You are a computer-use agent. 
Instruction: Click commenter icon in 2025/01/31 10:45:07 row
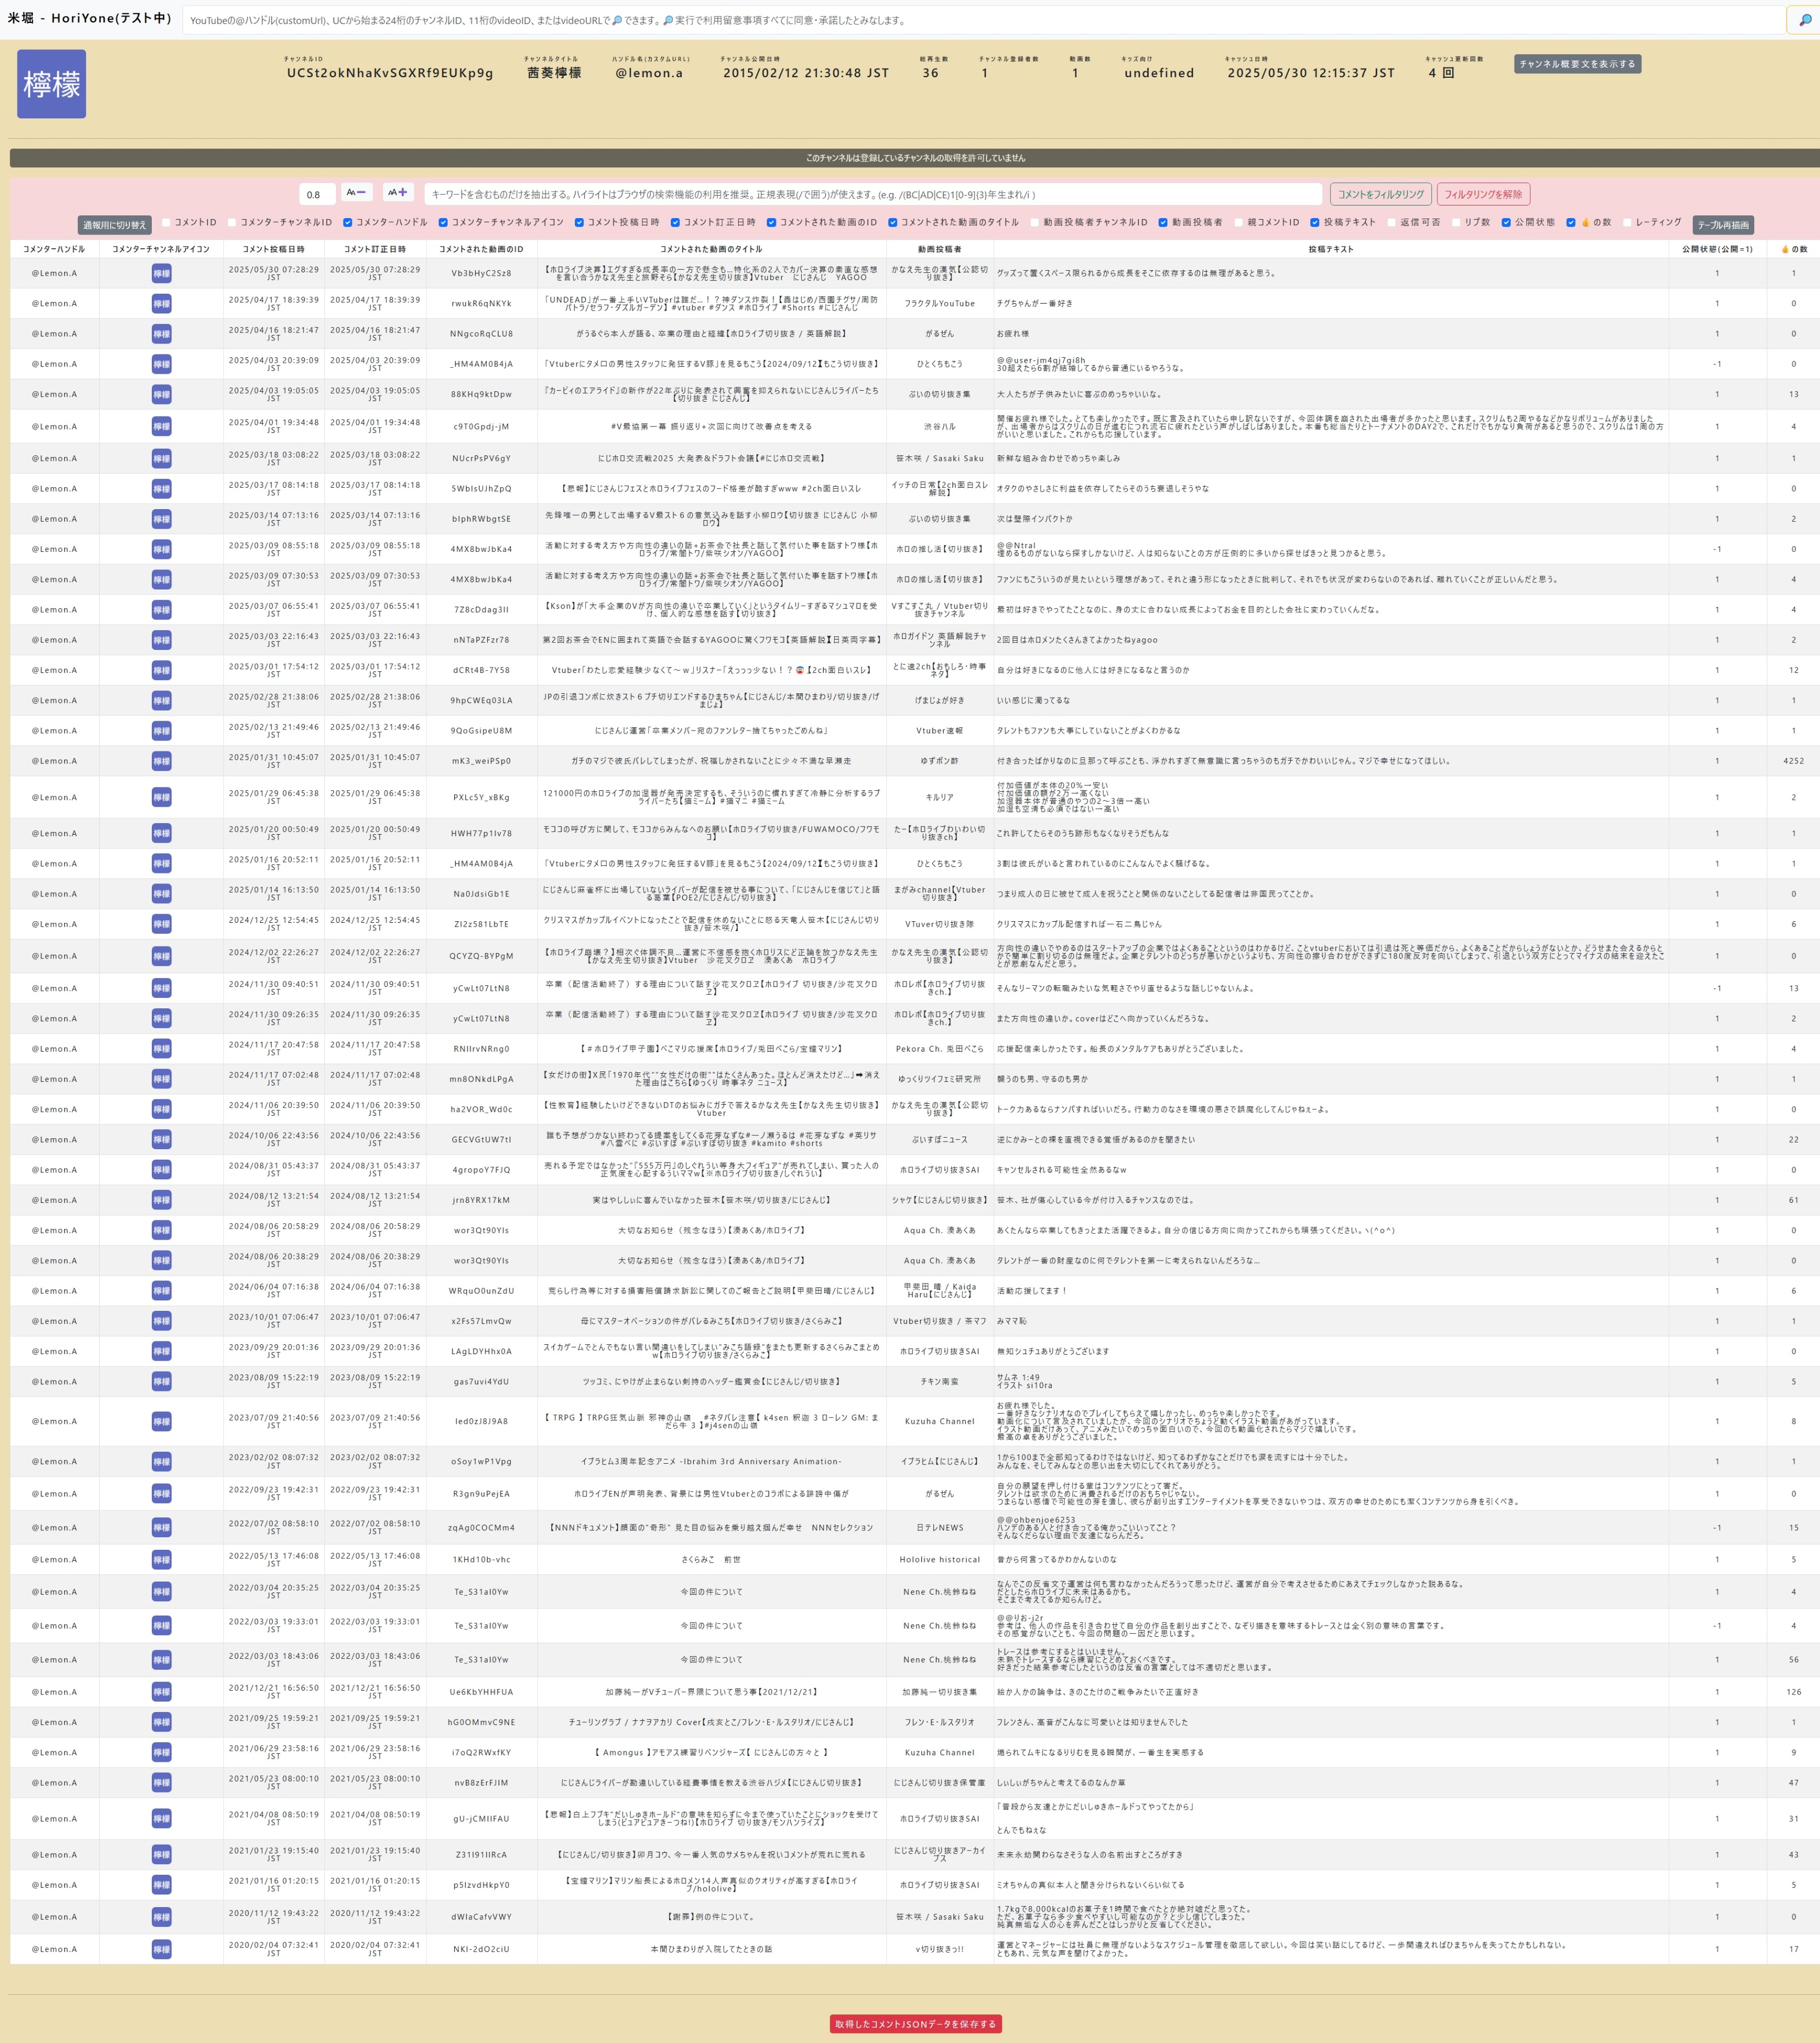[x=161, y=761]
